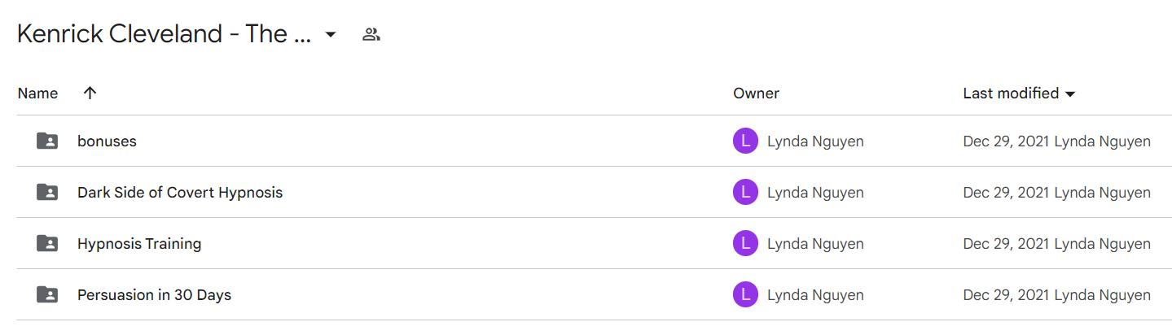Reverse sort using the Name arrow icon
The width and height of the screenshot is (1172, 335).
click(90, 93)
